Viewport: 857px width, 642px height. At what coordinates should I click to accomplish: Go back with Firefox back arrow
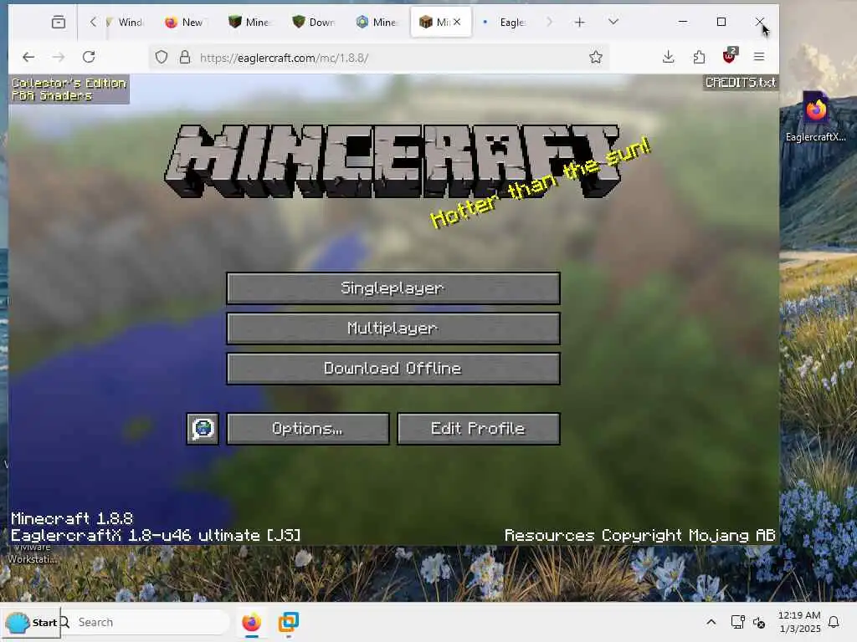click(28, 57)
